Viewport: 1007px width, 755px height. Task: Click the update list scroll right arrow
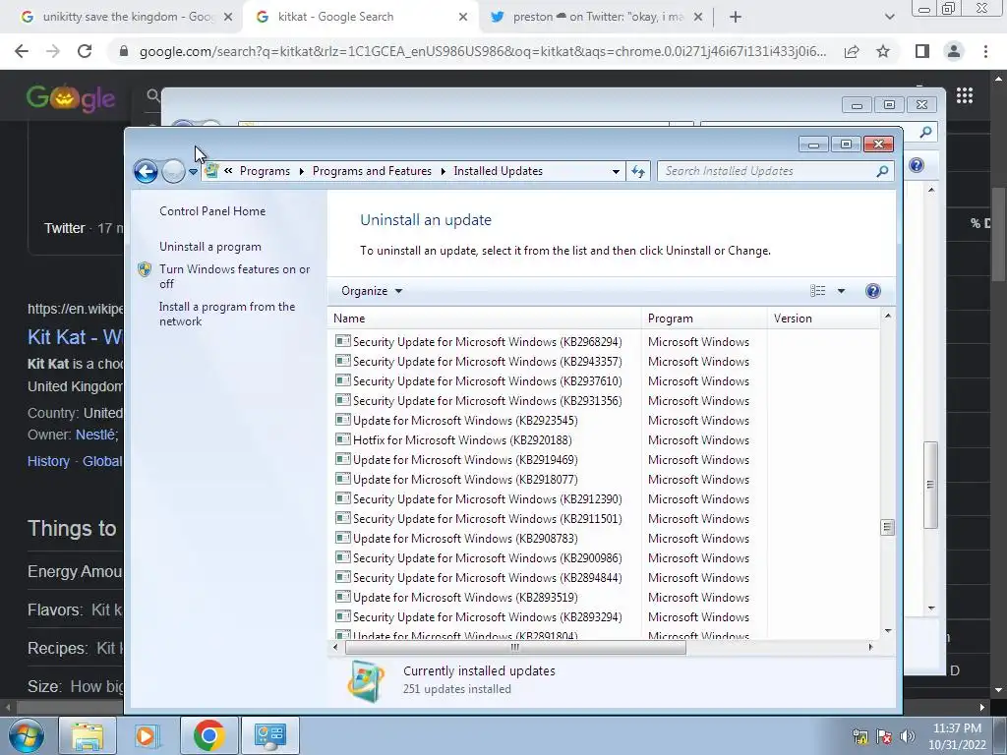pos(871,647)
